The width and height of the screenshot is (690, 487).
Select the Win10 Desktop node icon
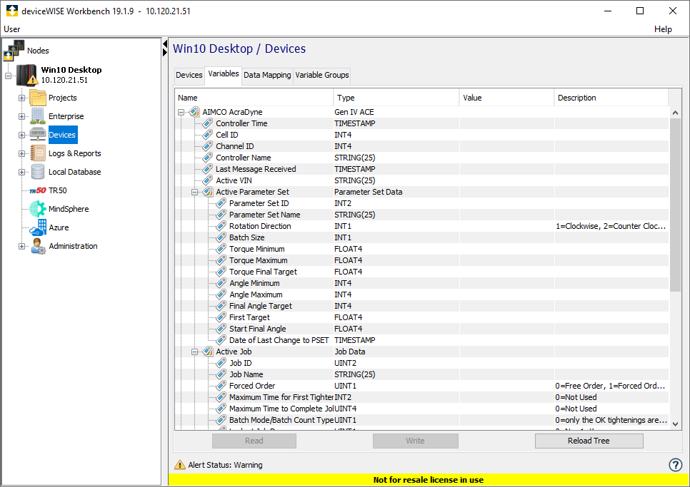pyautogui.click(x=26, y=75)
